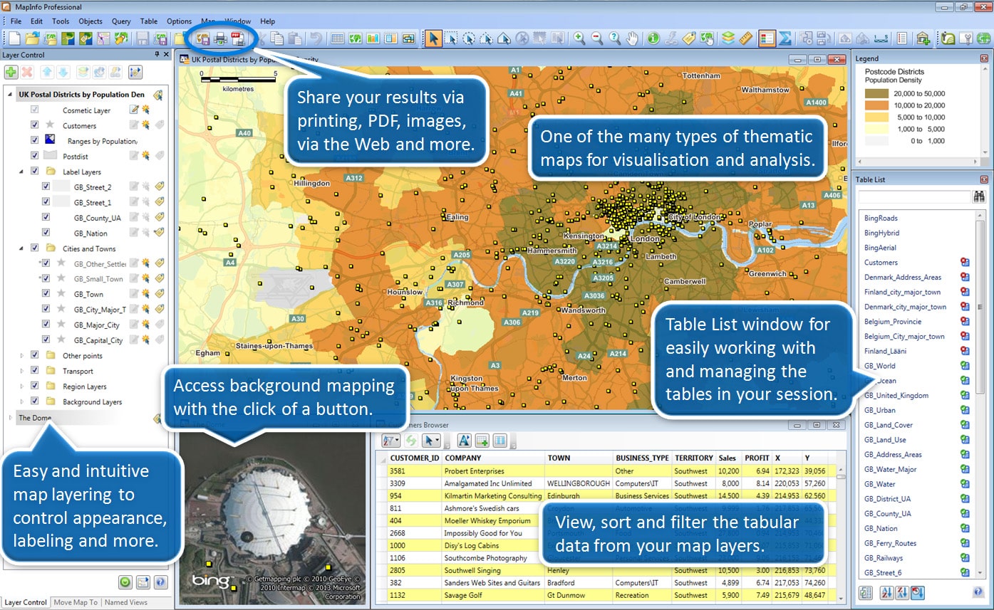994x610 pixels.
Task: Click the green Add Layers plus button
Action: tap(11, 72)
